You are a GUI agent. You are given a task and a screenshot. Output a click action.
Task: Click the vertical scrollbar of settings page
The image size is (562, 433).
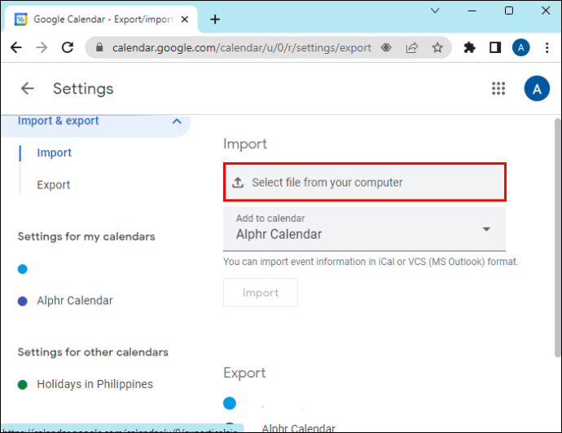[557, 238]
